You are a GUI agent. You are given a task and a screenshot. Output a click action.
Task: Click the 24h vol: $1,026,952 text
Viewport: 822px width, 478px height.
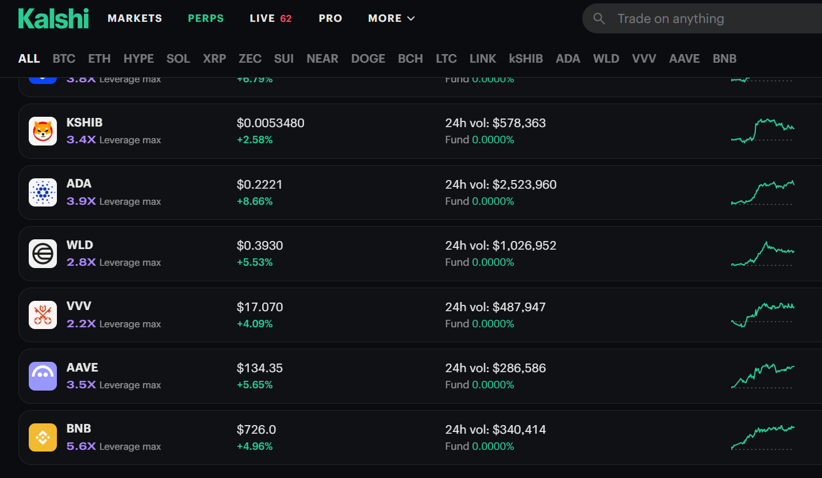click(x=501, y=246)
